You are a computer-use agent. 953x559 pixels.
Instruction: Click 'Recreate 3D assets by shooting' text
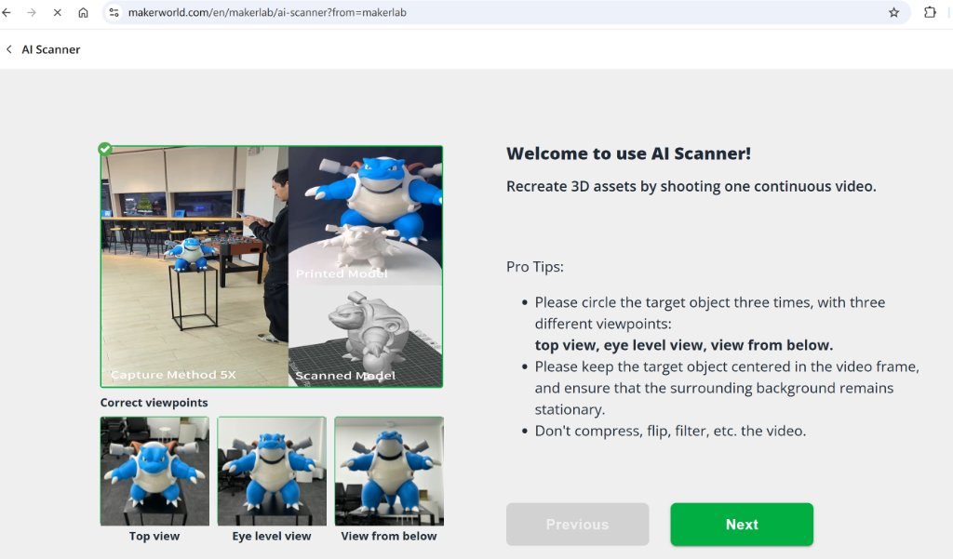(691, 187)
